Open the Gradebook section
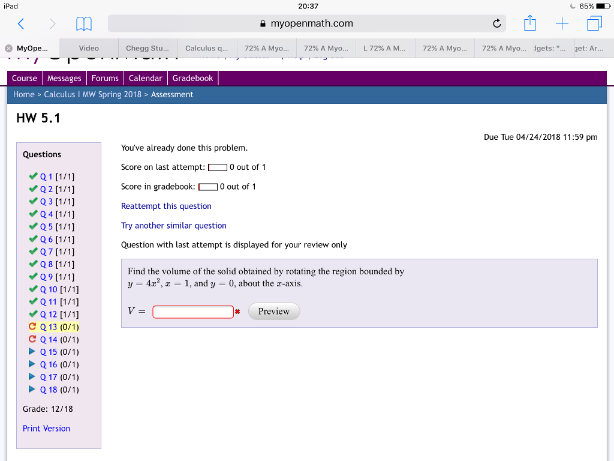The image size is (614, 461). [192, 77]
